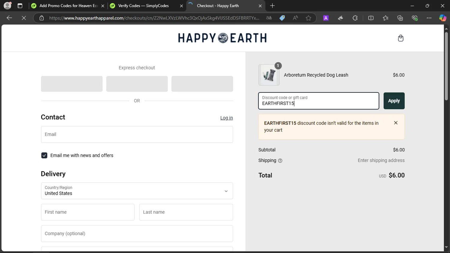Open the Extensions puzzle icon
Image resolution: width=450 pixels, height=253 pixels.
[x=355, y=18]
